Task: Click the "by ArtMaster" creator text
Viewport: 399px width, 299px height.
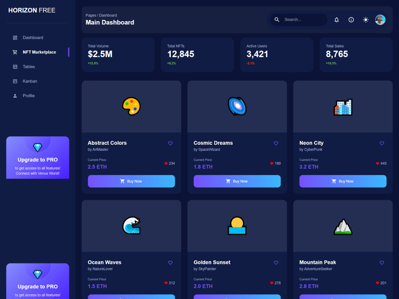Action: tap(98, 149)
